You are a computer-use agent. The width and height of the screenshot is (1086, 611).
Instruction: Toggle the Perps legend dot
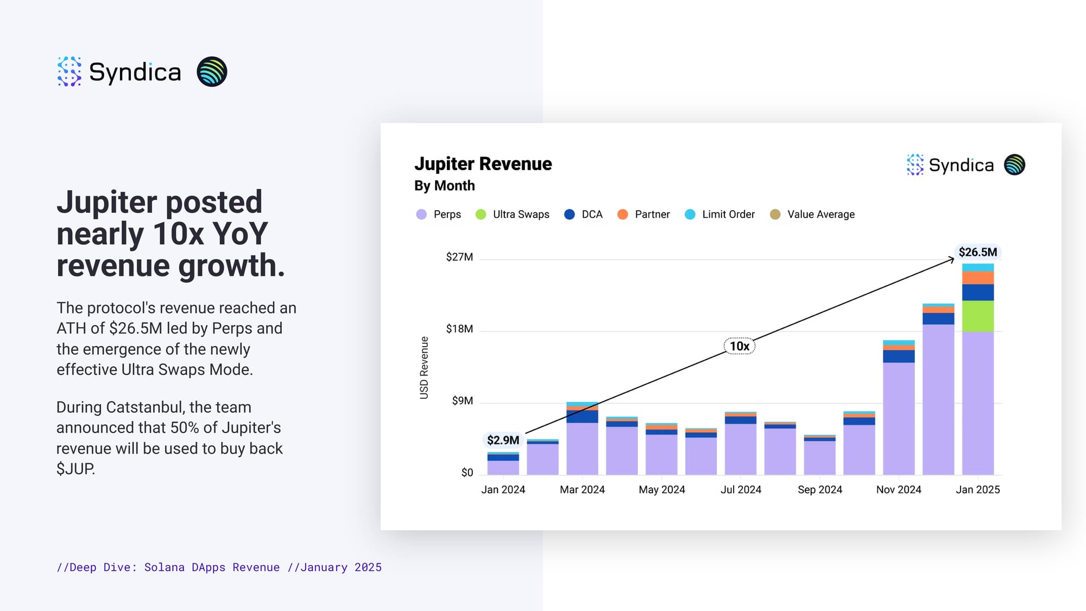click(421, 215)
